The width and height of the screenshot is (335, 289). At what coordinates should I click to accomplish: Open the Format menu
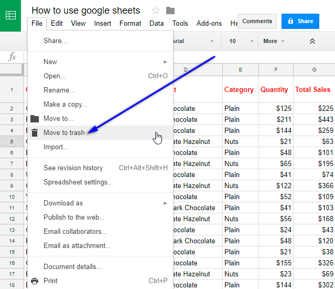[131, 23]
